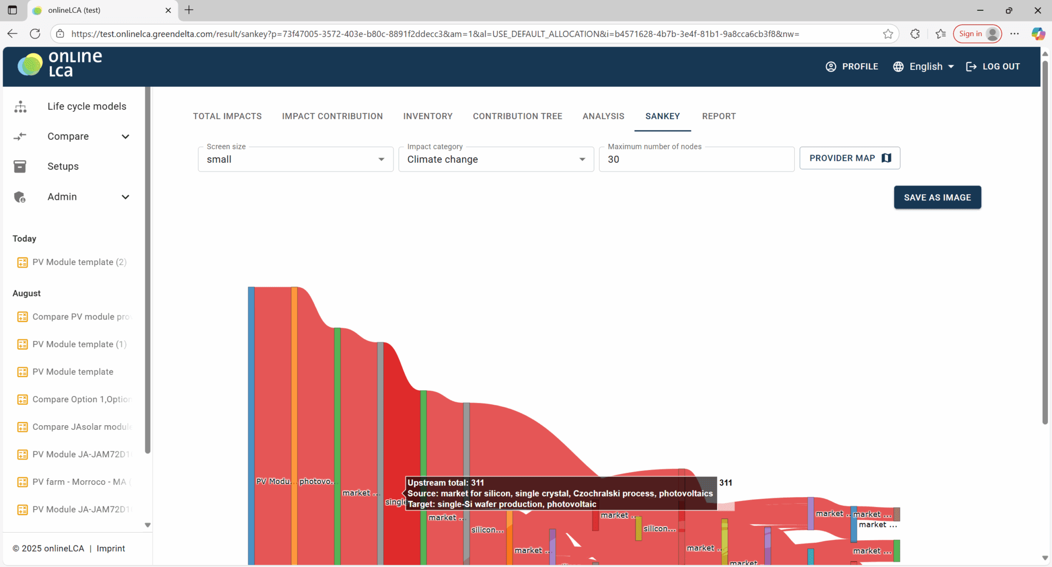Expand the Compare sidebar menu
This screenshot has height=567, width=1052.
tap(125, 137)
